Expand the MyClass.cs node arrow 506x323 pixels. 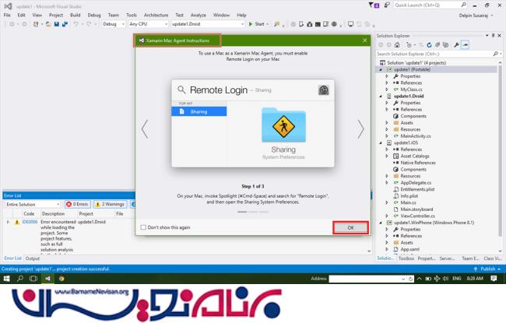(x=387, y=90)
